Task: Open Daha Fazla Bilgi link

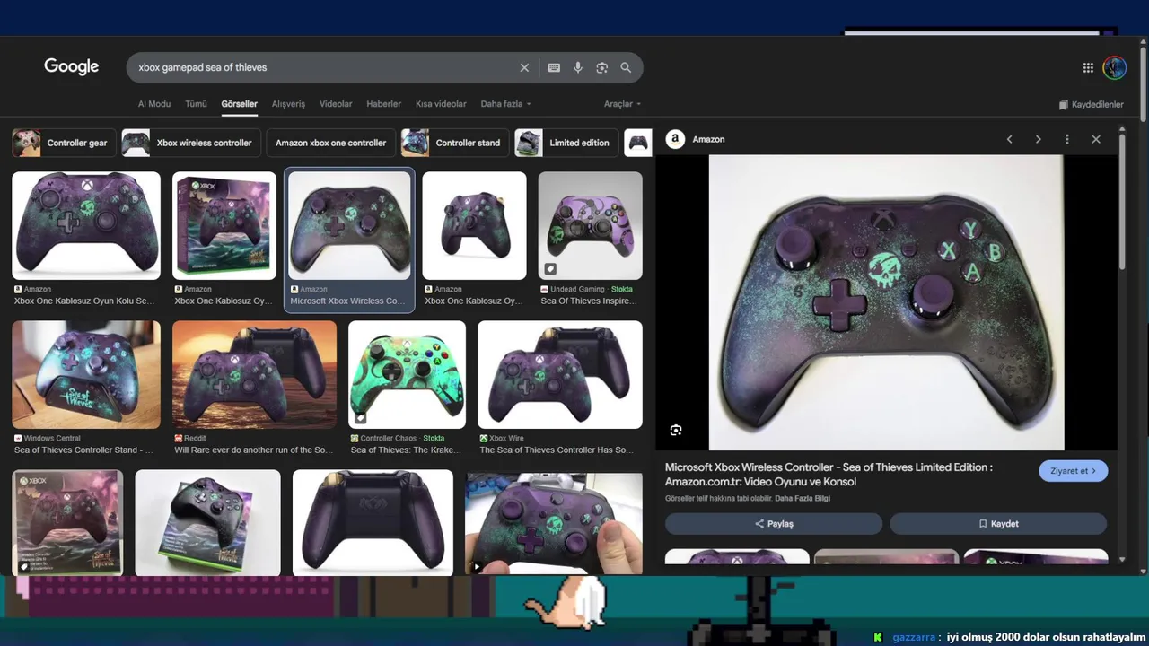Action: [x=803, y=498]
